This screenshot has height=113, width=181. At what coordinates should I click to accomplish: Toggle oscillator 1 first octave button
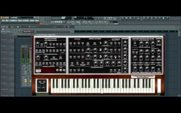(71, 43)
